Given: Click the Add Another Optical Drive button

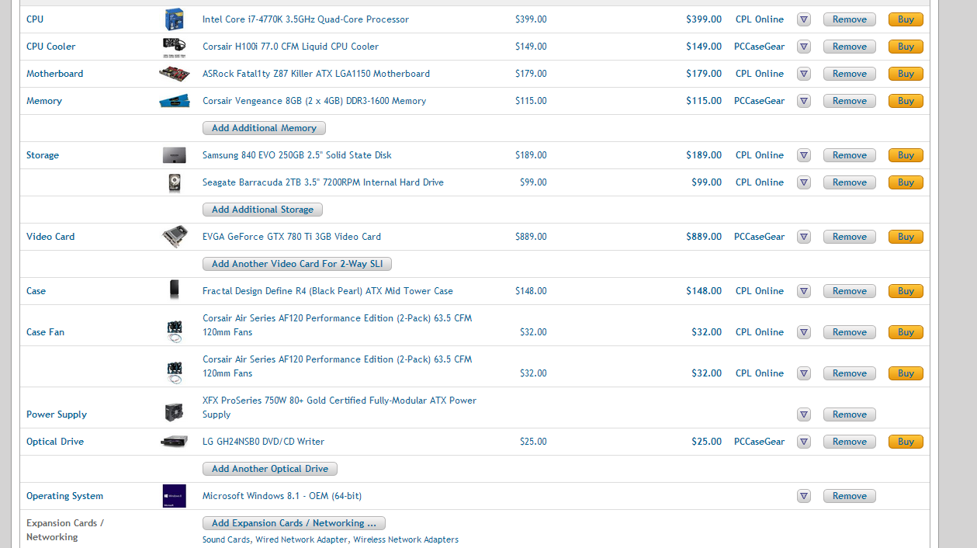Looking at the screenshot, I should point(270,469).
